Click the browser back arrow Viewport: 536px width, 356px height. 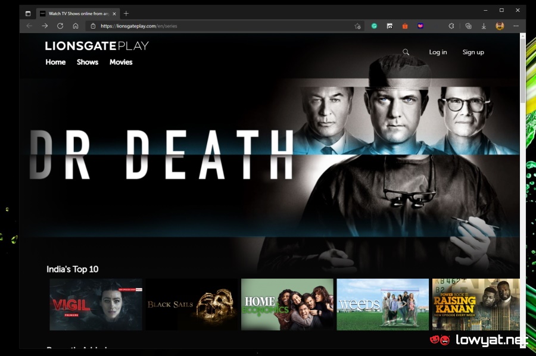click(29, 26)
